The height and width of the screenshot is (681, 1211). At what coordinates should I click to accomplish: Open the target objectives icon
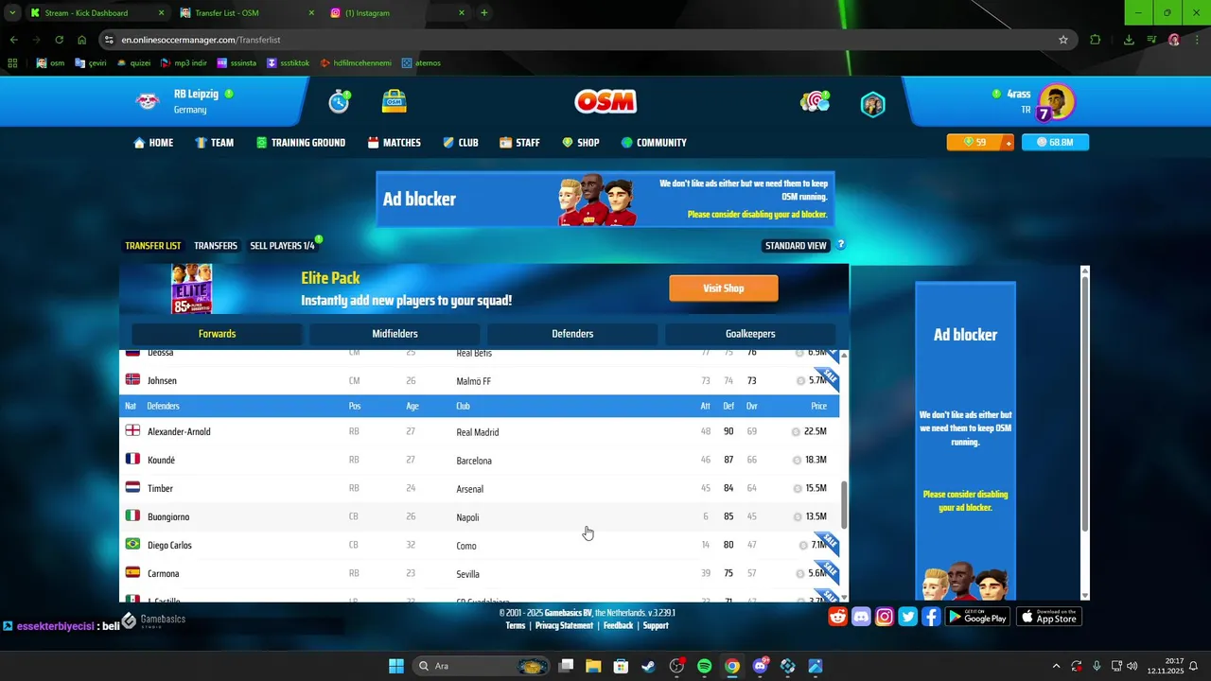click(x=815, y=101)
